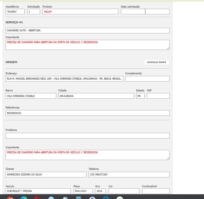
Task: Focus the second Data solicitação time box
Action: 157,11
